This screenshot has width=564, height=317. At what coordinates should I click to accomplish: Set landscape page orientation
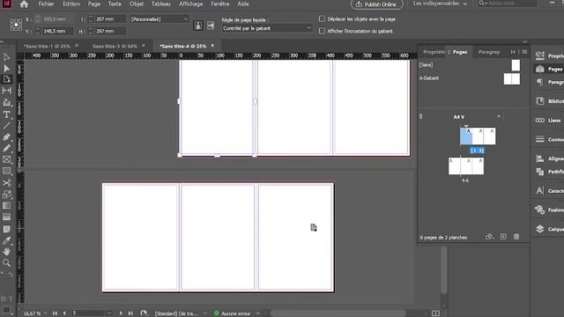click(x=211, y=26)
